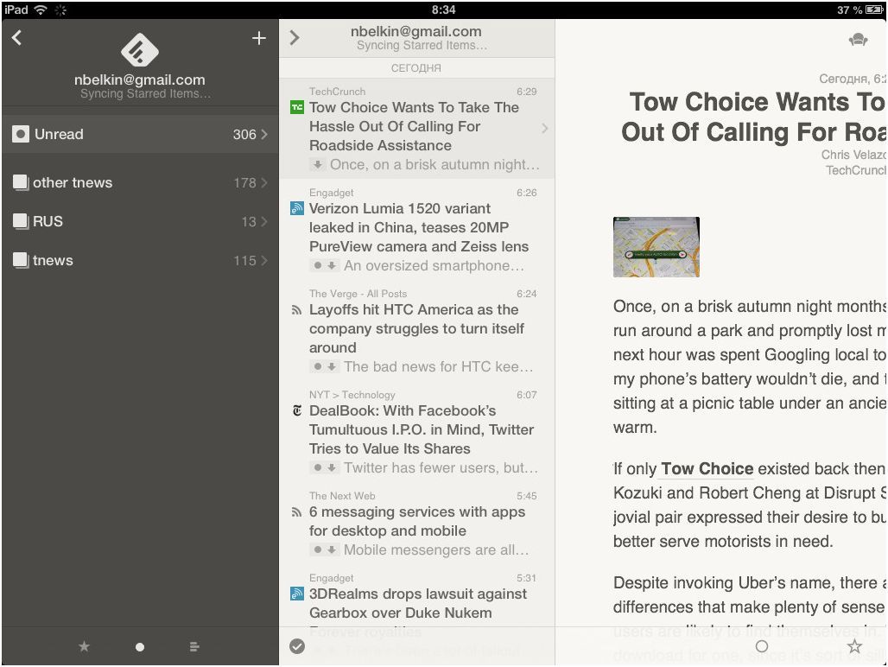888x667 pixels.
Task: Tap the Engadget feed icon
Action: coord(296,209)
